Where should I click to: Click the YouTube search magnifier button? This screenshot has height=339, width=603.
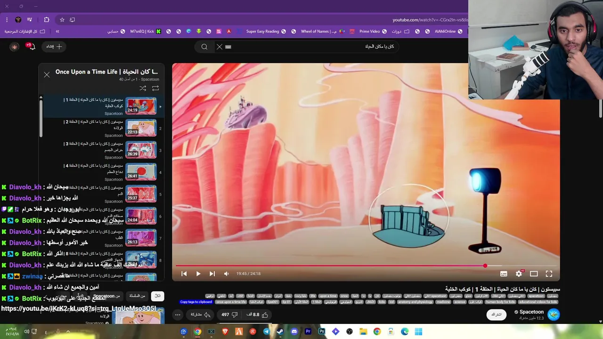204,47
